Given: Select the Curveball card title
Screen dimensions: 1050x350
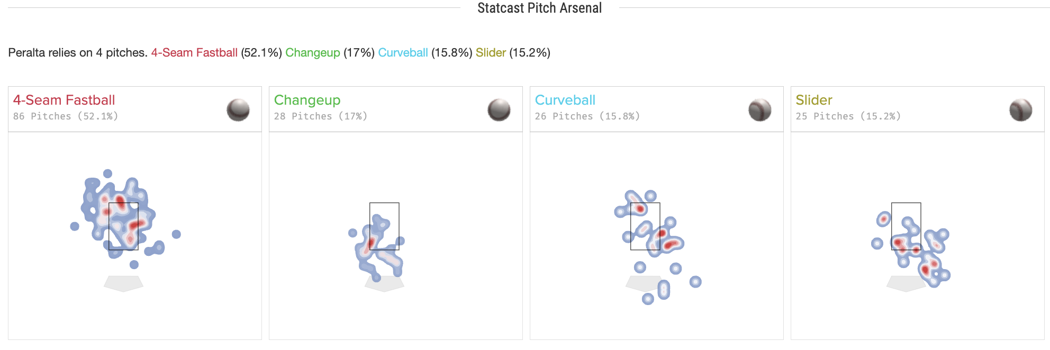Looking at the screenshot, I should pos(565,100).
